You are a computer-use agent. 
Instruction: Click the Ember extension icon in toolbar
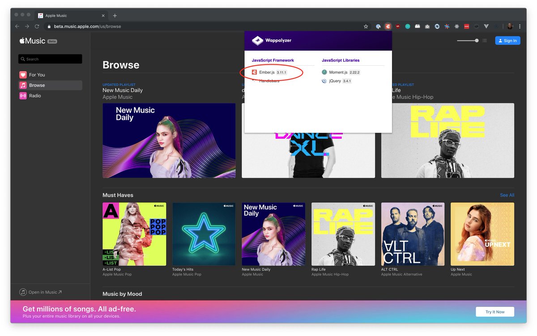(x=388, y=26)
